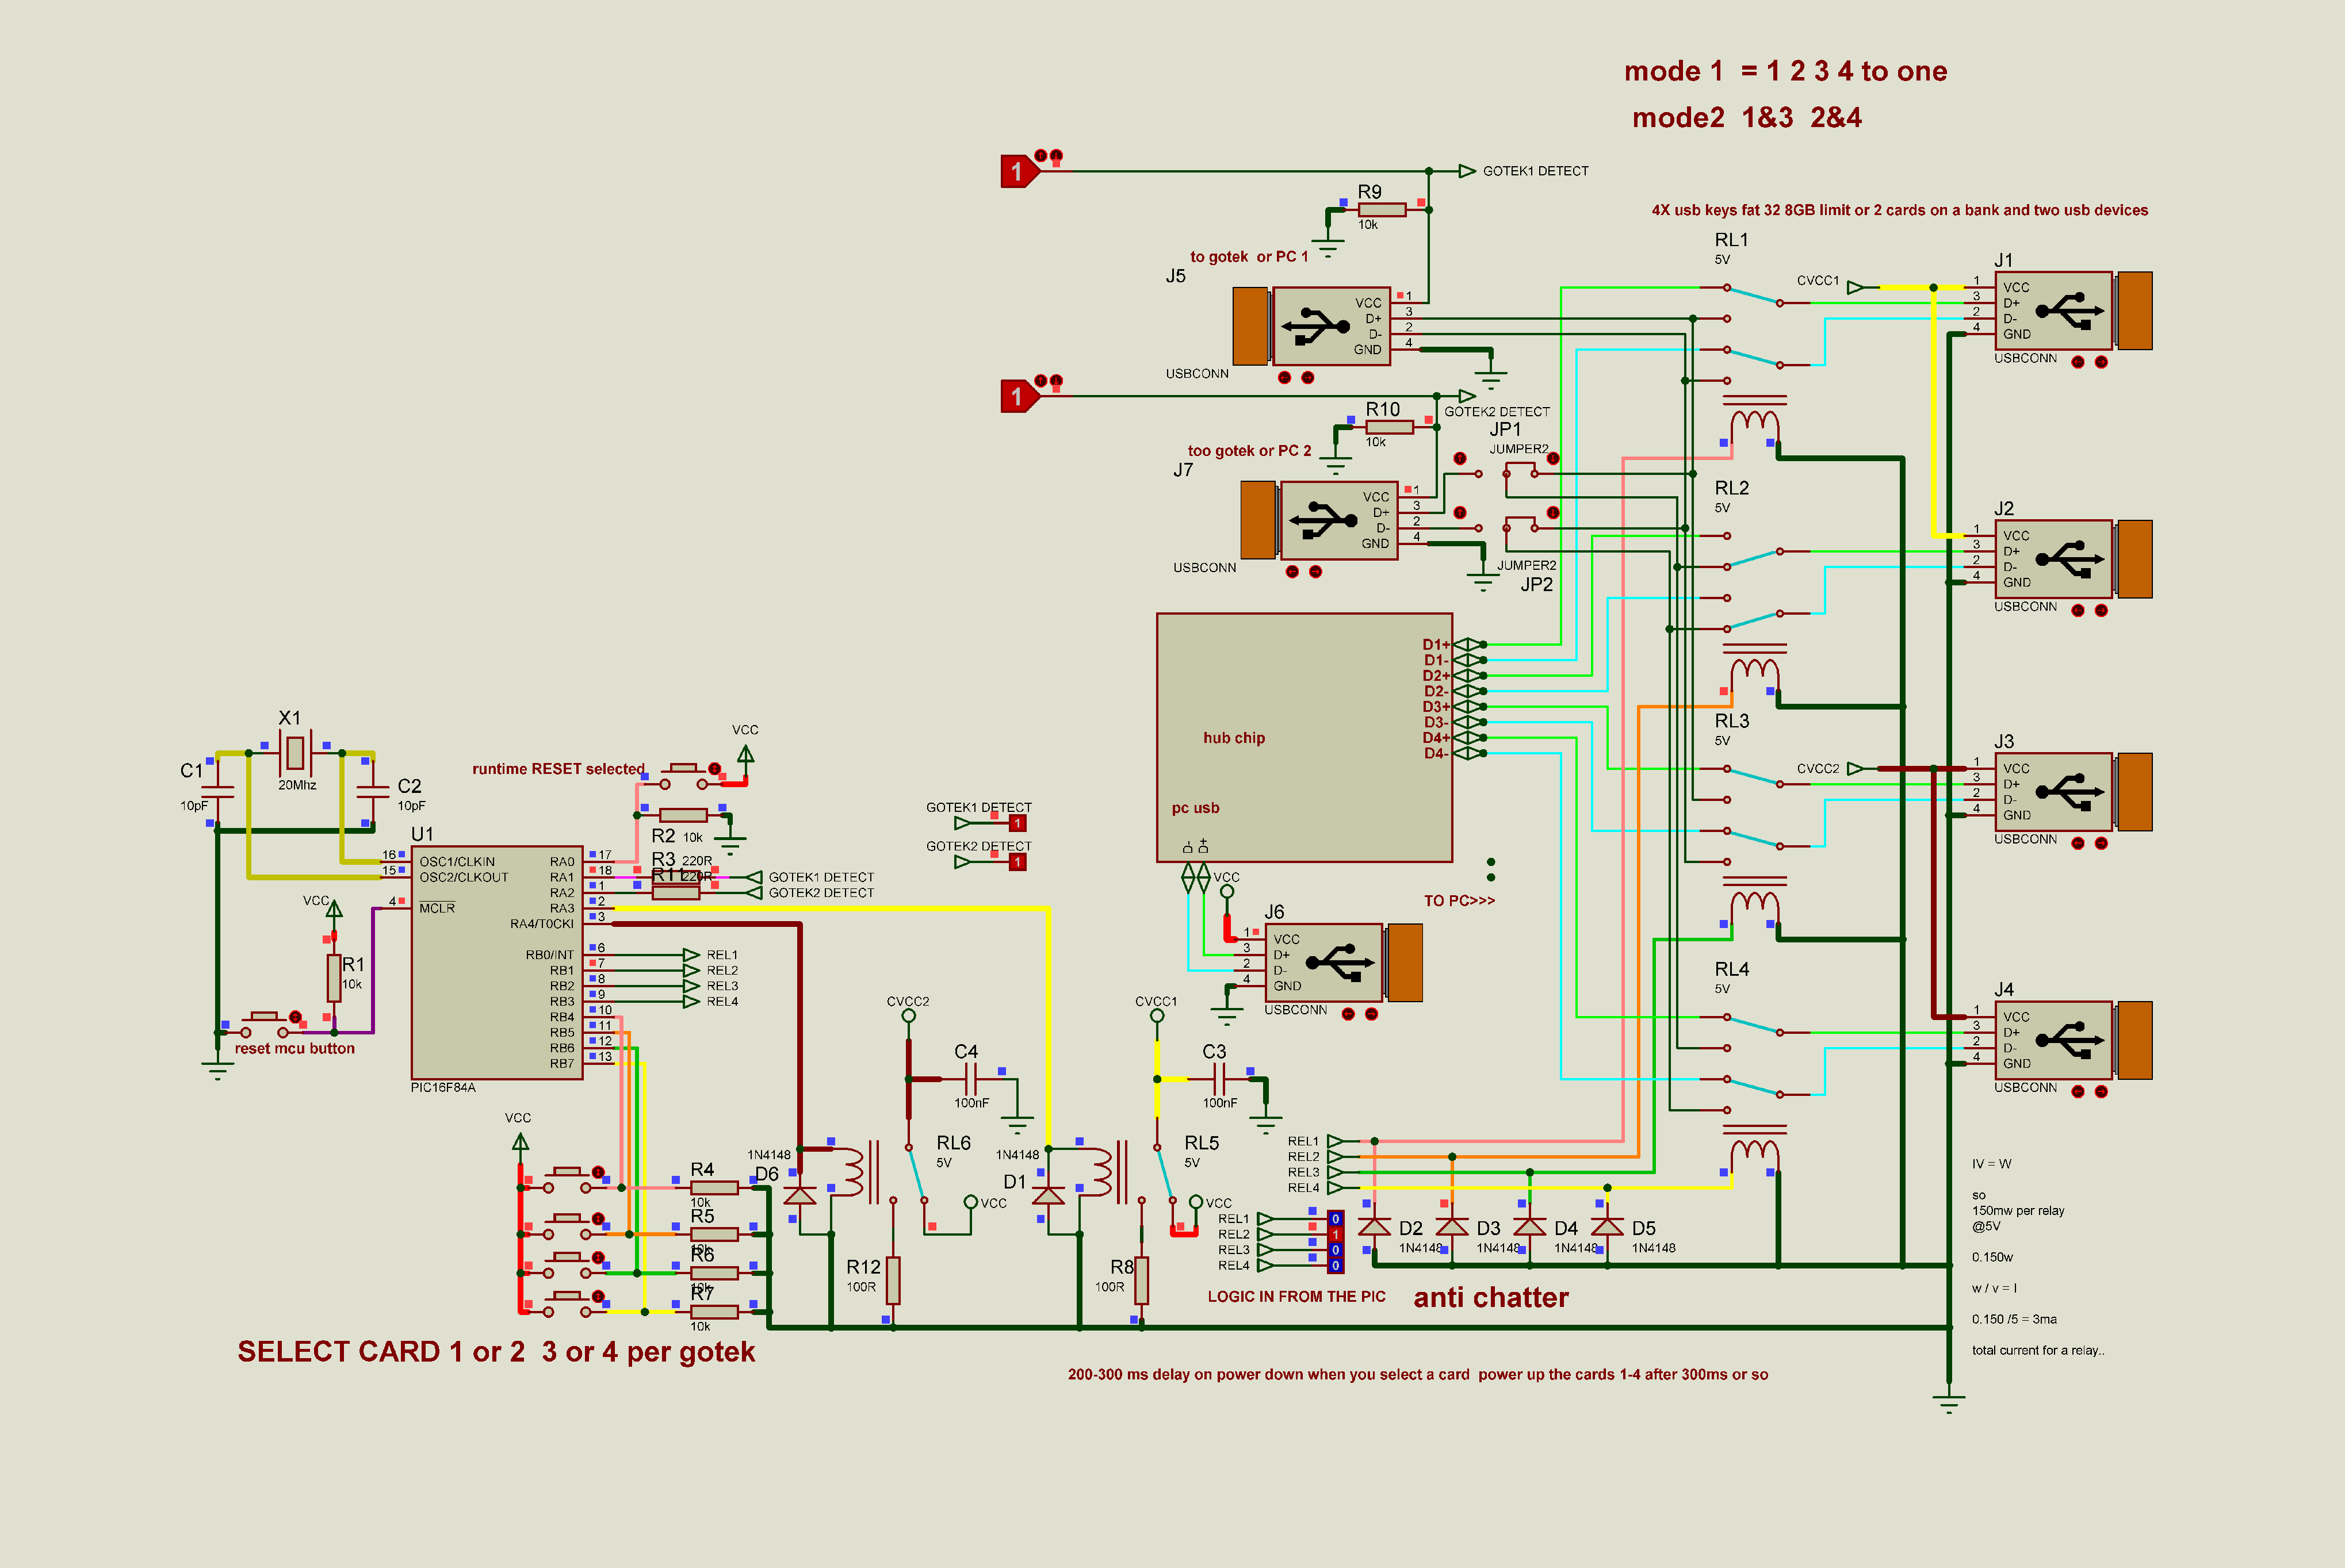
Task: Click the select push button beside R5
Action: 568,1226
